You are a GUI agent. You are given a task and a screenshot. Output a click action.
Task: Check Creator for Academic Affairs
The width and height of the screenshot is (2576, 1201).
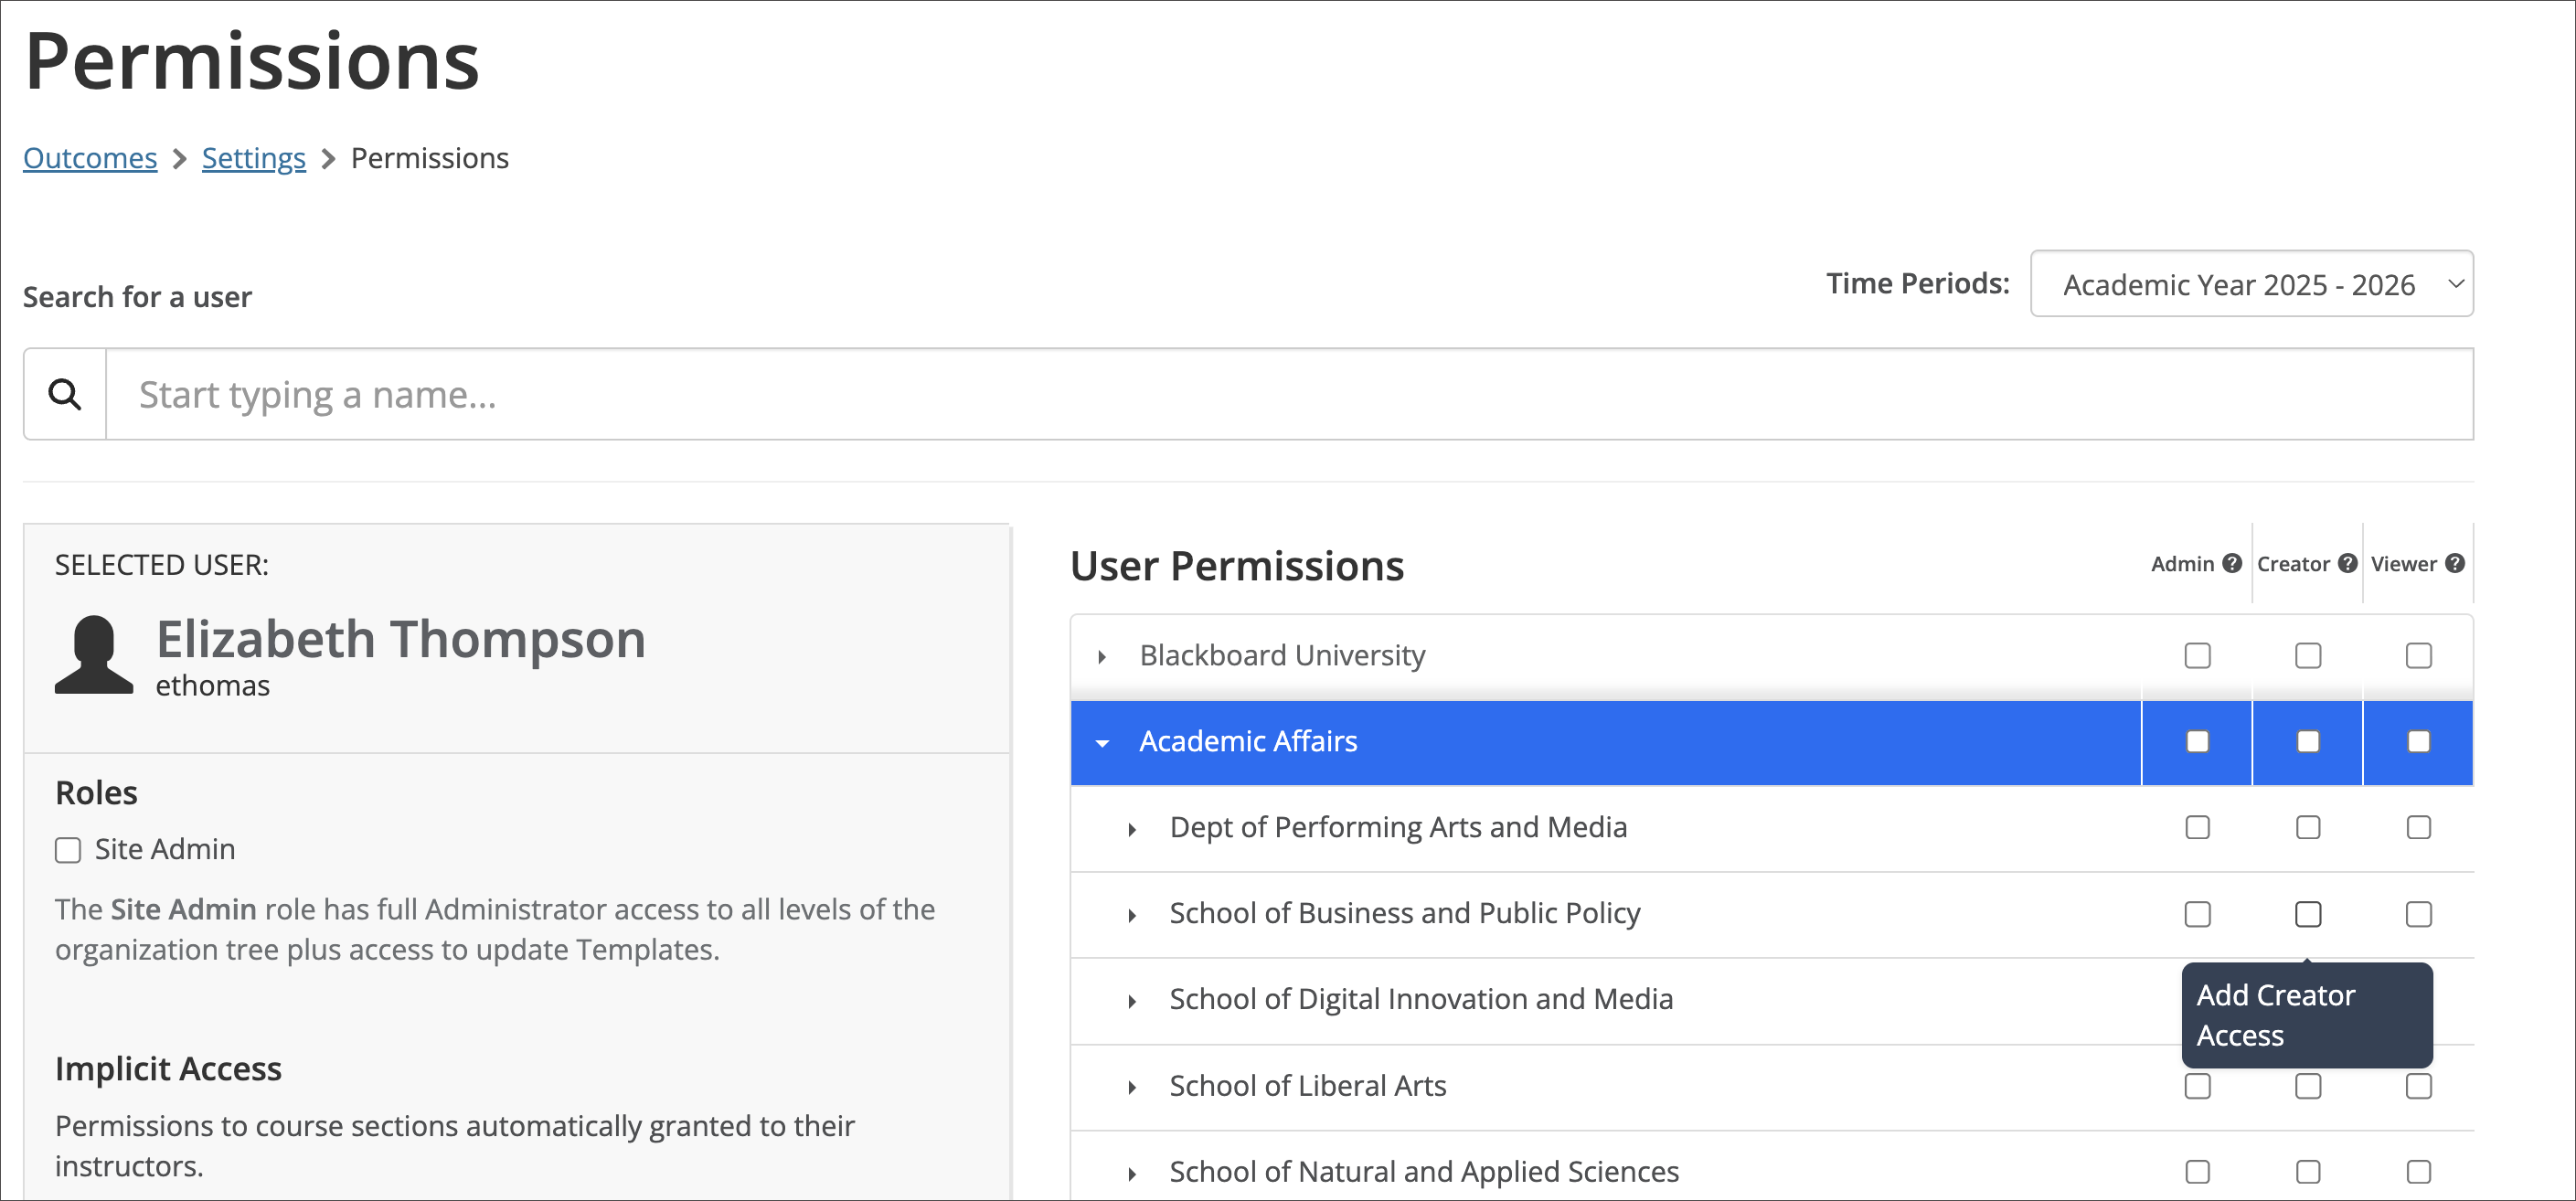pyautogui.click(x=2308, y=742)
